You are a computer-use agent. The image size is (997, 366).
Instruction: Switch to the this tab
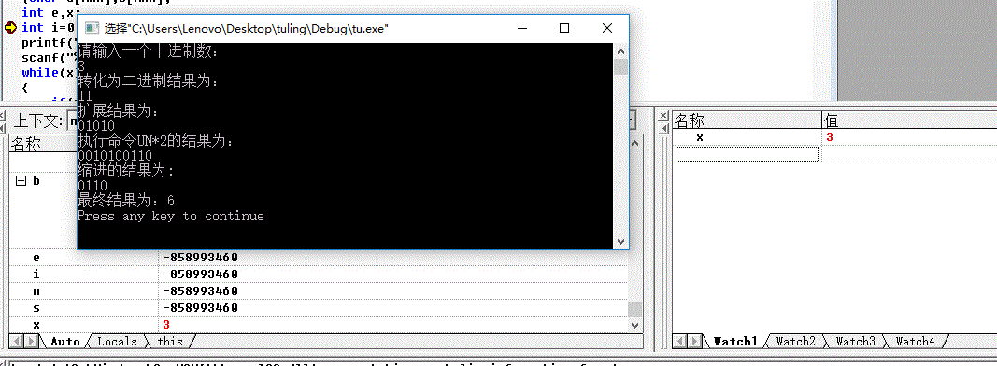[170, 341]
